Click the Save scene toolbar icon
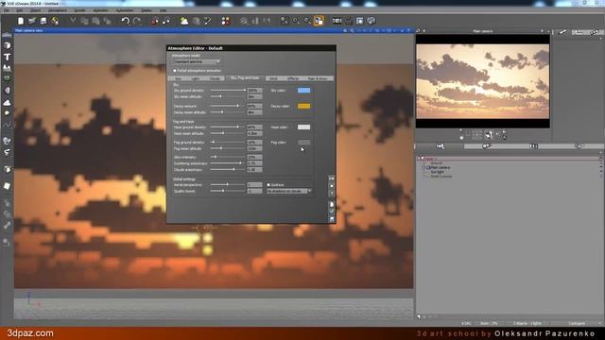This screenshot has width=605, height=340. tap(43, 21)
